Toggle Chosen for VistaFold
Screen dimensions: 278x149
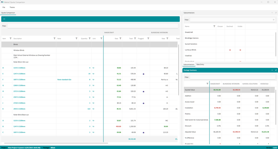[x=220, y=56]
